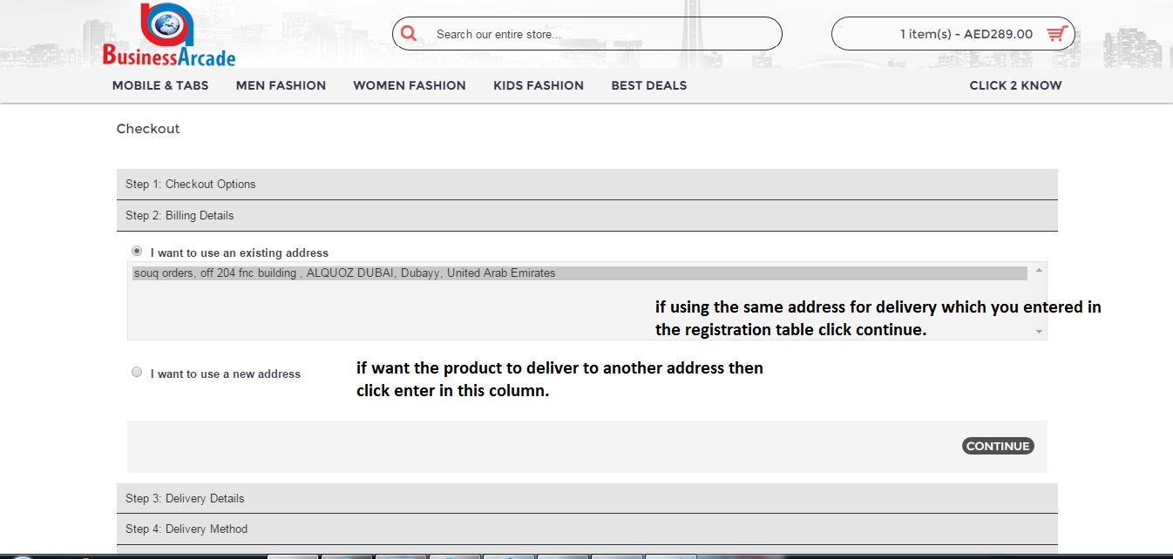This screenshot has width=1173, height=559.
Task: Click the Checkout page heading
Action: pos(148,129)
